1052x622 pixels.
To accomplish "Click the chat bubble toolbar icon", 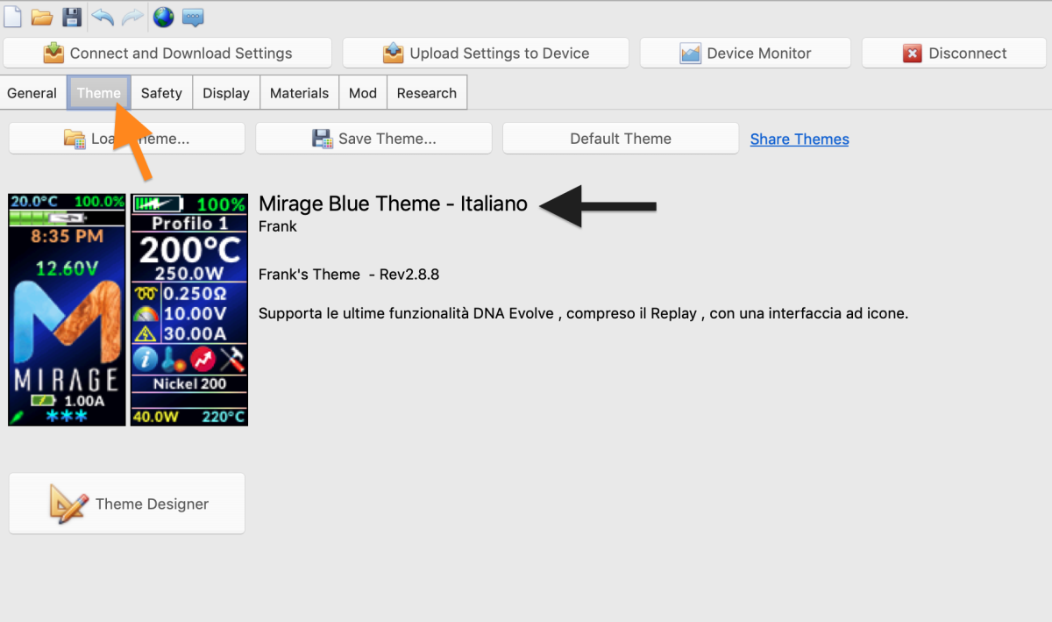I will (193, 17).
